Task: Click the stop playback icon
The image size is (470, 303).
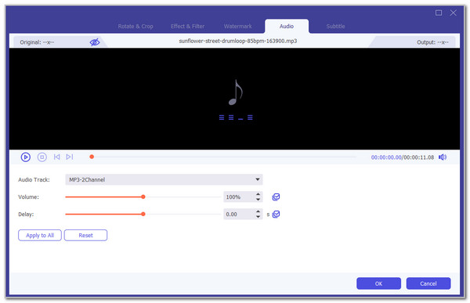Action: [x=42, y=157]
